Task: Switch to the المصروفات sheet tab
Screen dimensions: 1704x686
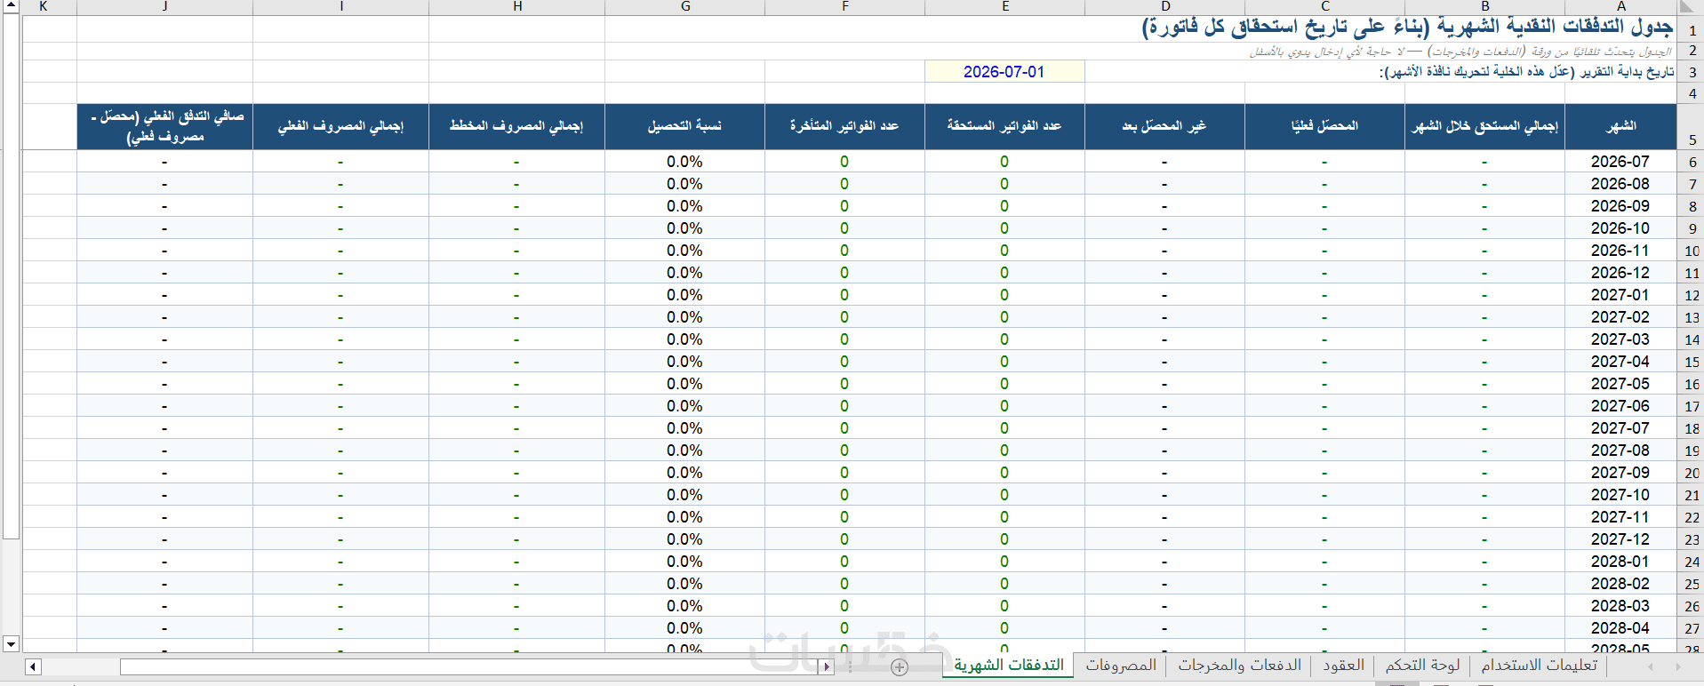Action: pos(1121,665)
